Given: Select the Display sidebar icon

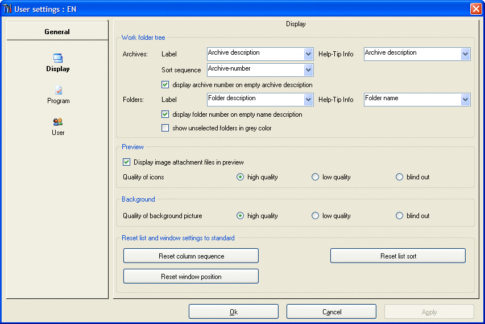Looking at the screenshot, I should point(58,58).
